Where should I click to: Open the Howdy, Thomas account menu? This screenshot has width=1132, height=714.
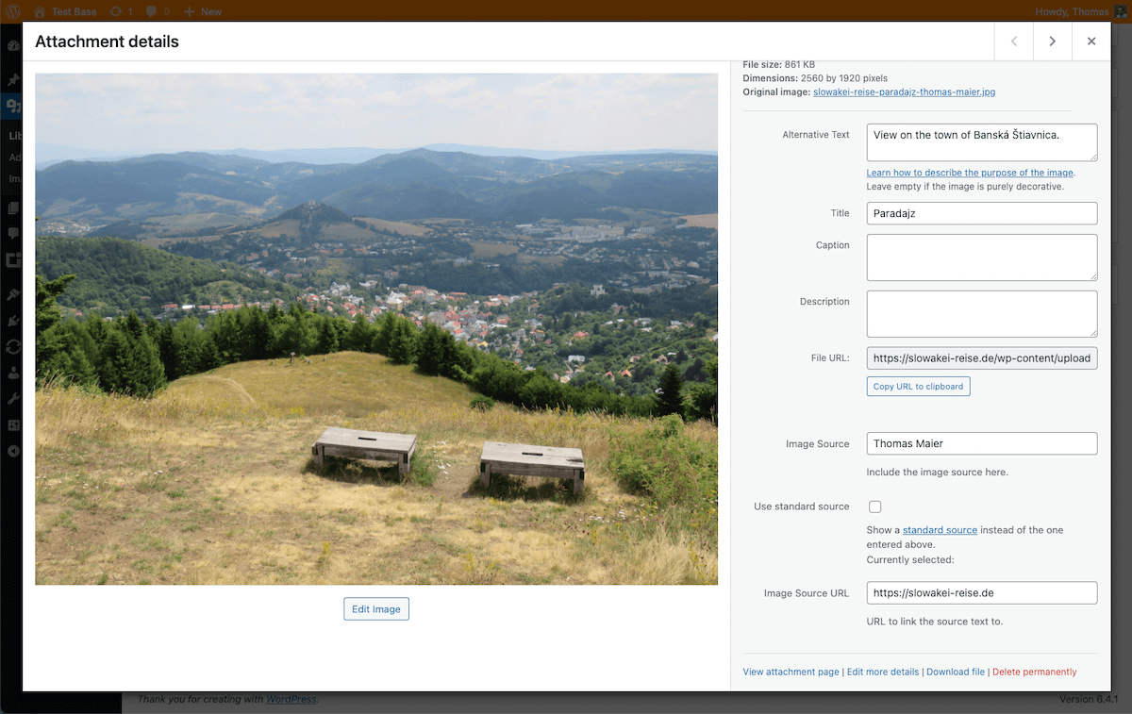coord(1071,11)
